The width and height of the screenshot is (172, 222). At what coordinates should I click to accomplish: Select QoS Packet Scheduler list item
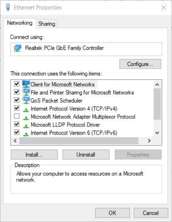tap(57, 101)
